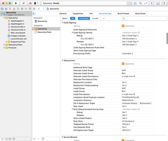Open OS X Deployment Target popup
The height and width of the screenshot is (141, 168).
coord(137,103)
